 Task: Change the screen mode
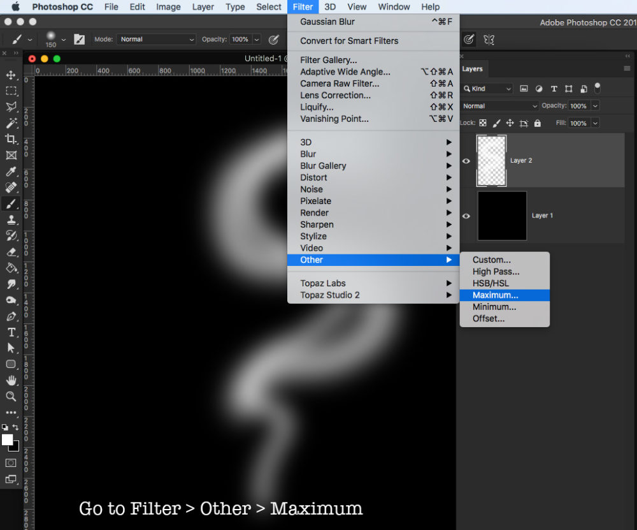[x=11, y=479]
